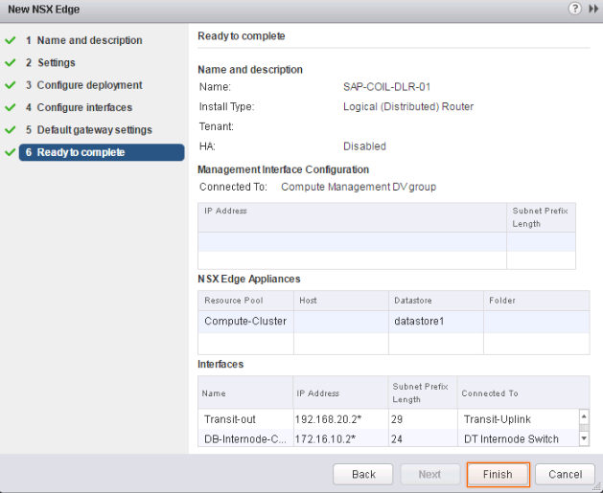Open the help question mark icon

click(x=574, y=9)
